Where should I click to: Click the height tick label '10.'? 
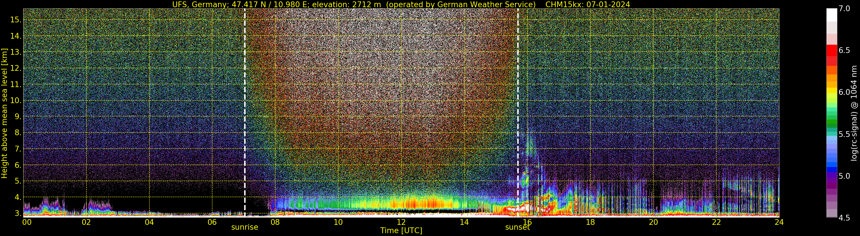pyautogui.click(x=16, y=101)
